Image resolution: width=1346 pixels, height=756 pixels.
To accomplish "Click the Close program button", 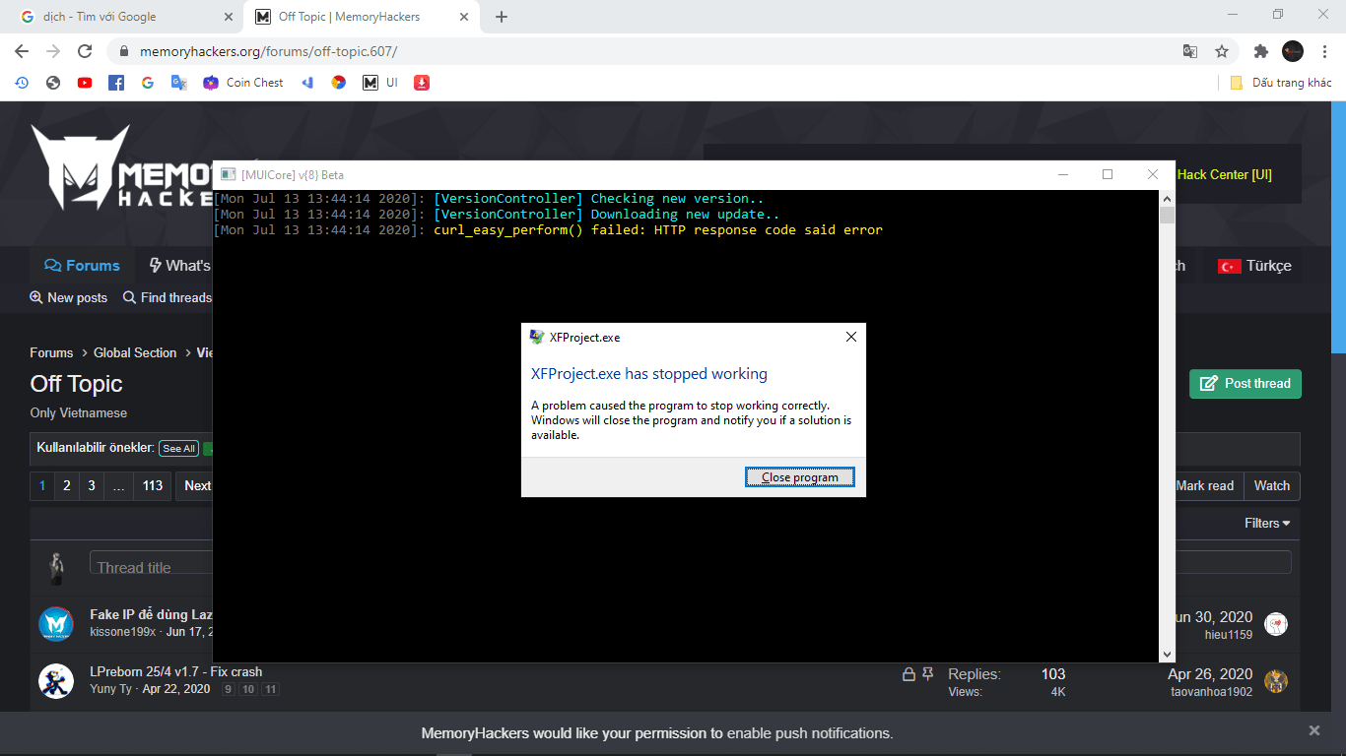I will [x=800, y=477].
